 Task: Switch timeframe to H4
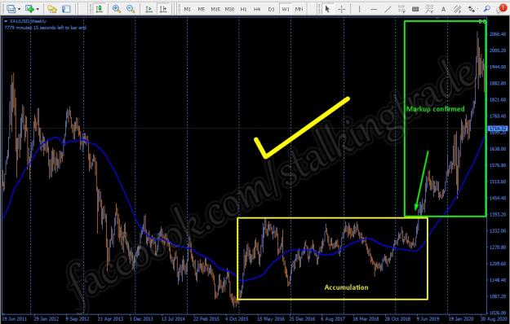click(x=257, y=9)
